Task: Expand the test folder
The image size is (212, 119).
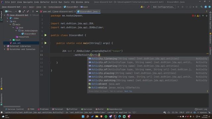Action: tap(10, 40)
